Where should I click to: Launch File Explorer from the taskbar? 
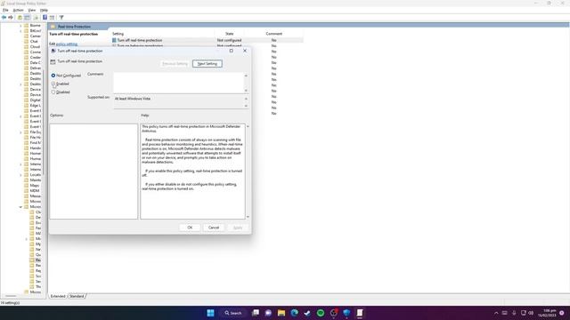click(281, 313)
